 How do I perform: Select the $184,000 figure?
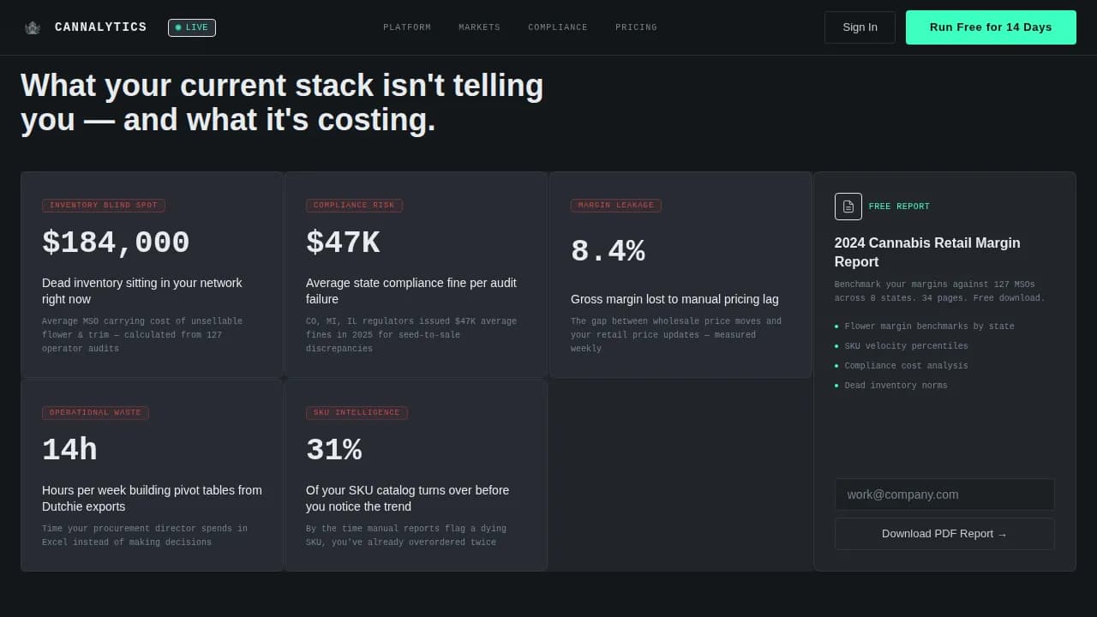[116, 243]
